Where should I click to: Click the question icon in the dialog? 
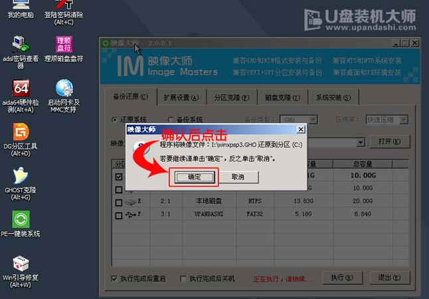[141, 147]
